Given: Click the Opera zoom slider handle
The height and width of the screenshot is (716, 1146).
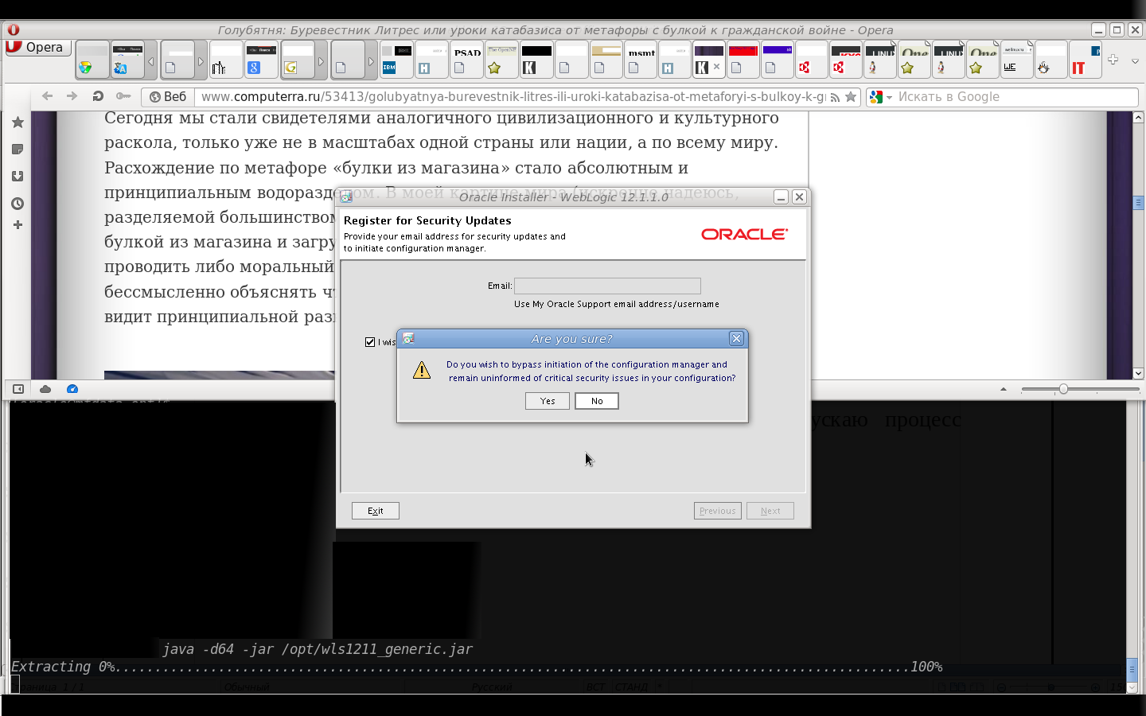Looking at the screenshot, I should pos(1063,389).
